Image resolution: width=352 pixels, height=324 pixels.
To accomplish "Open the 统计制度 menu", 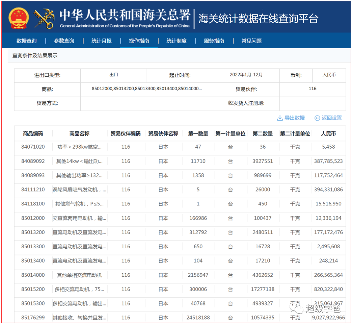I will [176, 41].
